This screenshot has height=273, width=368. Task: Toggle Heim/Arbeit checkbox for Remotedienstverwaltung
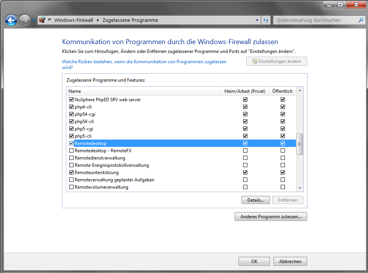tap(245, 158)
